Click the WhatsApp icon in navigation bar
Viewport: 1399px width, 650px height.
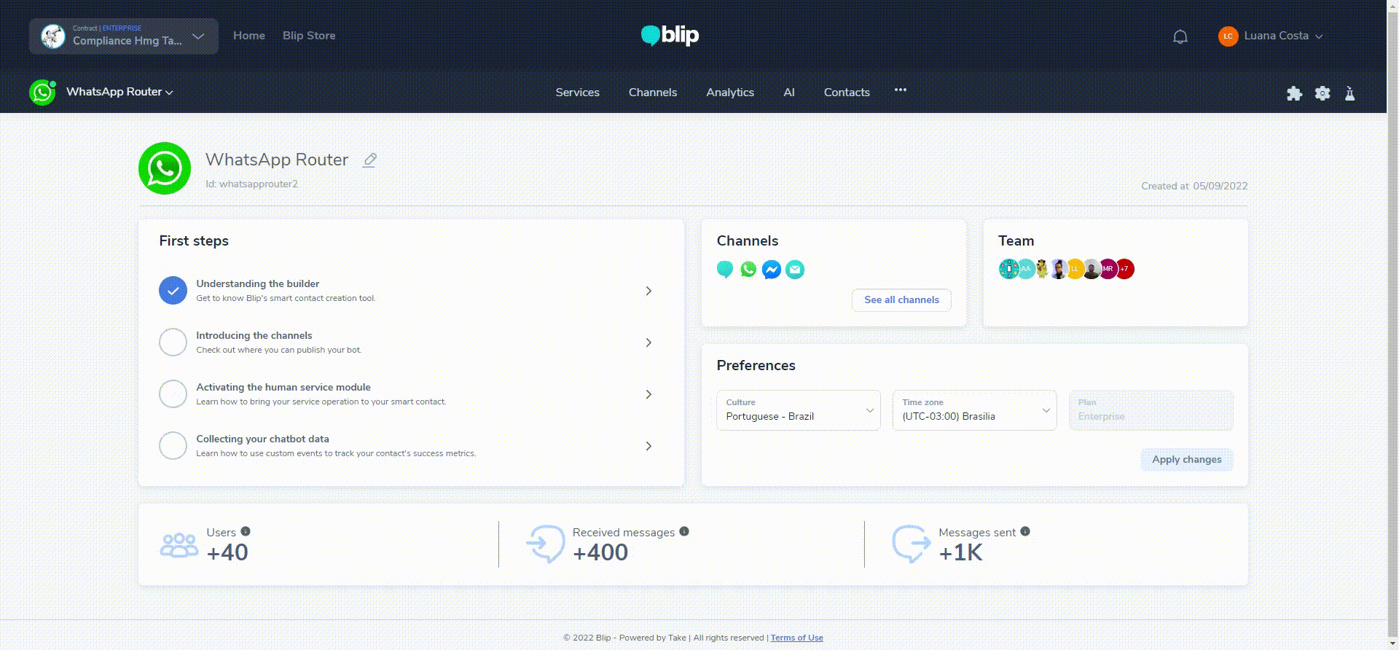click(42, 93)
